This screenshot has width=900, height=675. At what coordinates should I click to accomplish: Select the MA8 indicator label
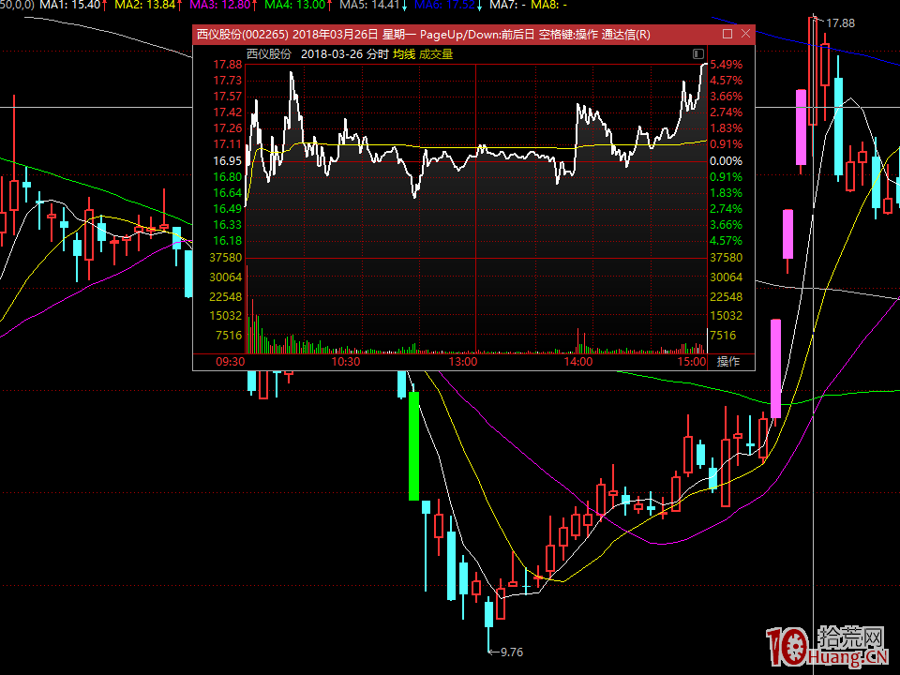pos(549,6)
